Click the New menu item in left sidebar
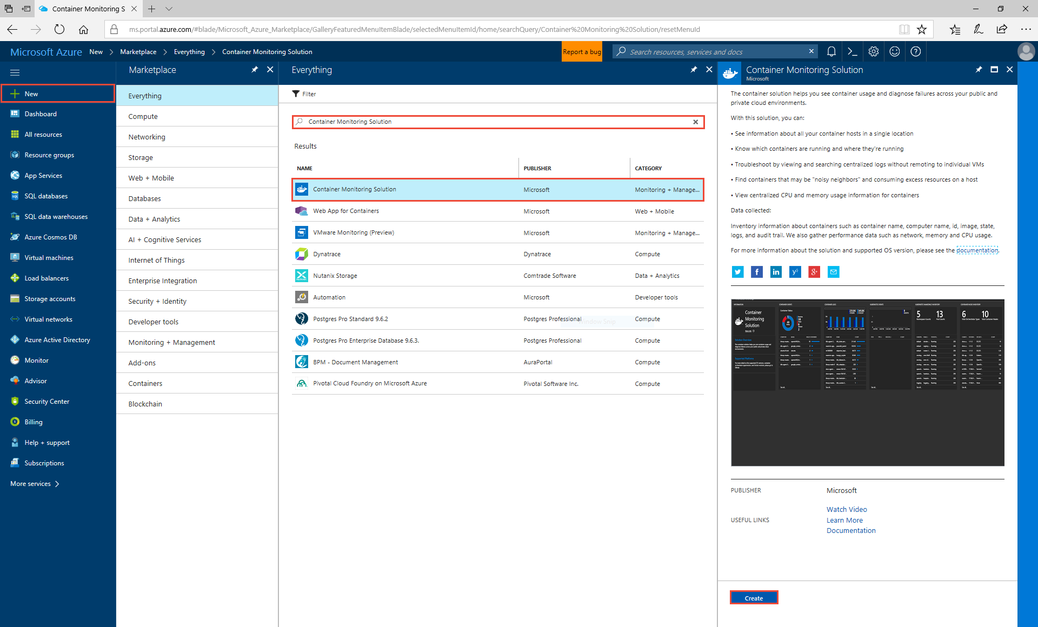1038x627 pixels. point(30,94)
